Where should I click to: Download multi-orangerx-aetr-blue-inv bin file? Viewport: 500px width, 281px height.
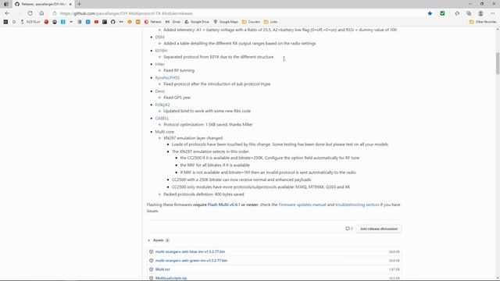pos(190,251)
